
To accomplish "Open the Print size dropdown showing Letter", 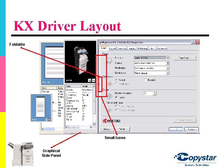I will [x=152, y=58].
